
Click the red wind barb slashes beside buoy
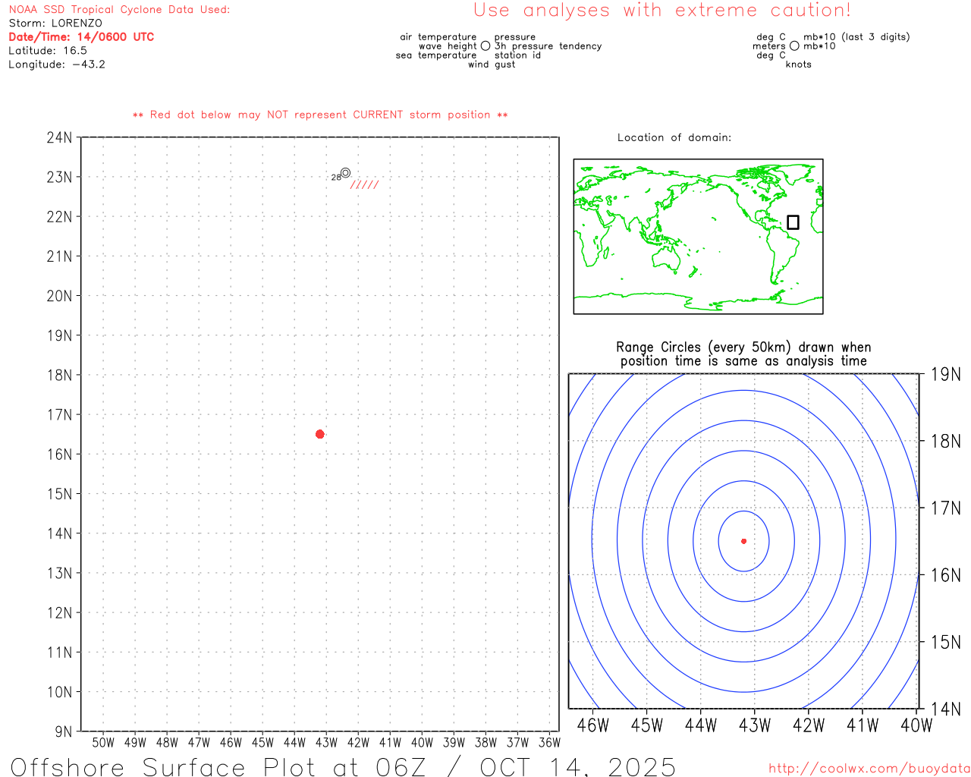click(x=364, y=184)
